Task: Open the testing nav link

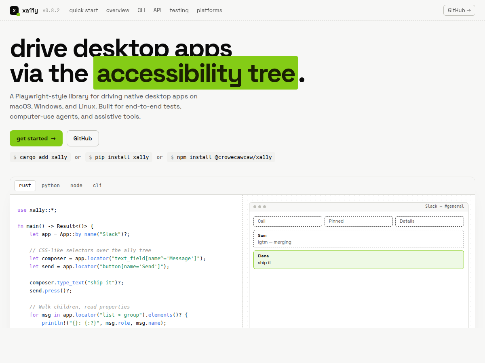Action: coord(179,10)
